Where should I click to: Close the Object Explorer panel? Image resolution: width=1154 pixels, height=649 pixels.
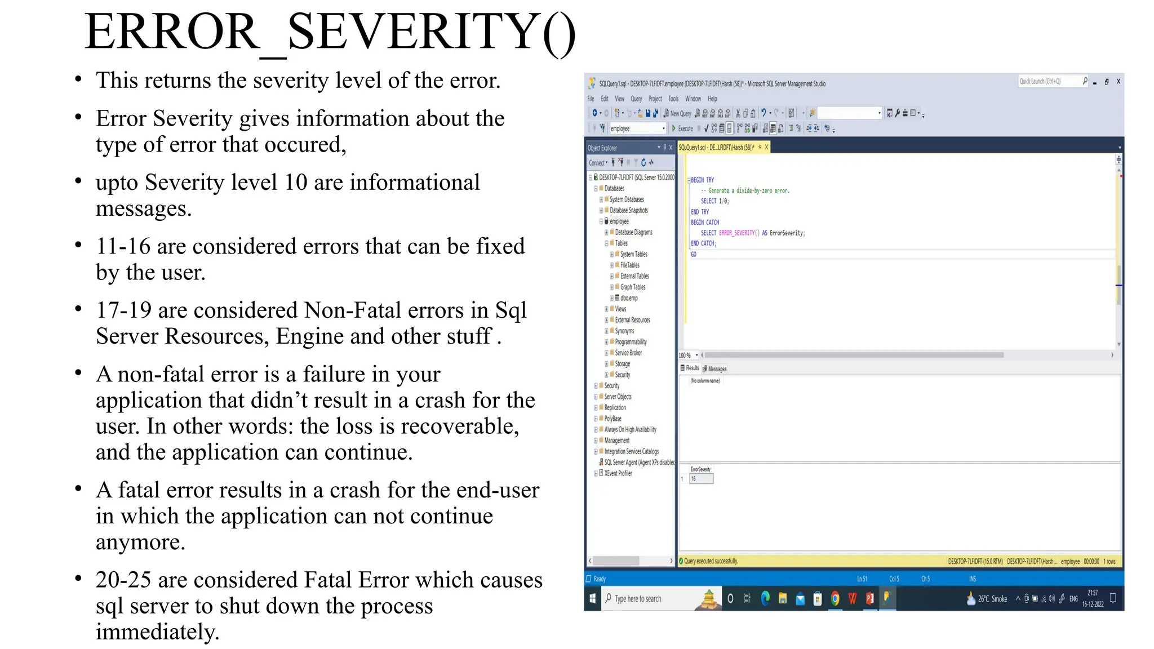coord(671,148)
